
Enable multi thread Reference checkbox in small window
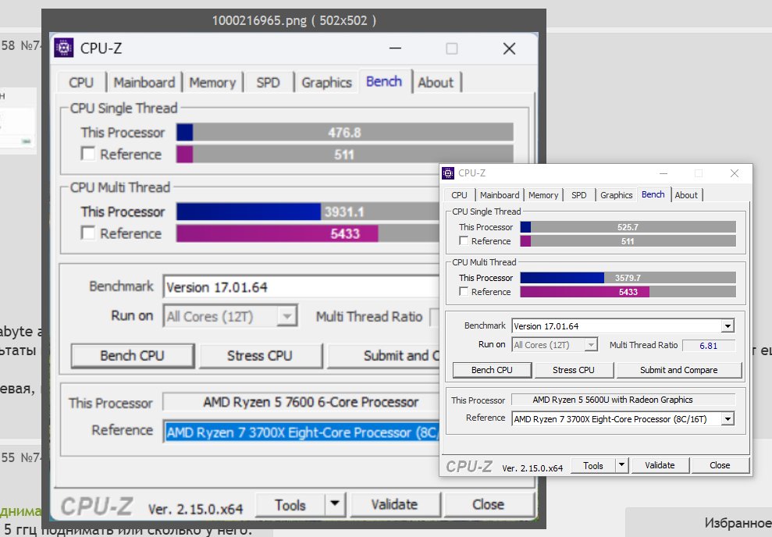tap(464, 291)
